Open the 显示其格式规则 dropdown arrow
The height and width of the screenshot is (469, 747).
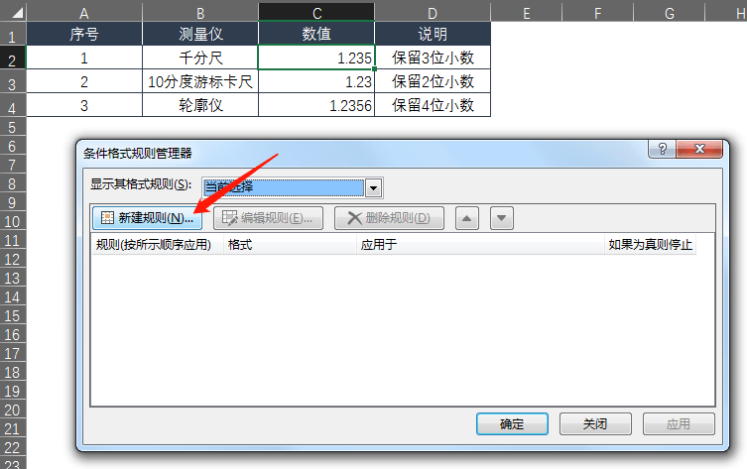point(373,188)
